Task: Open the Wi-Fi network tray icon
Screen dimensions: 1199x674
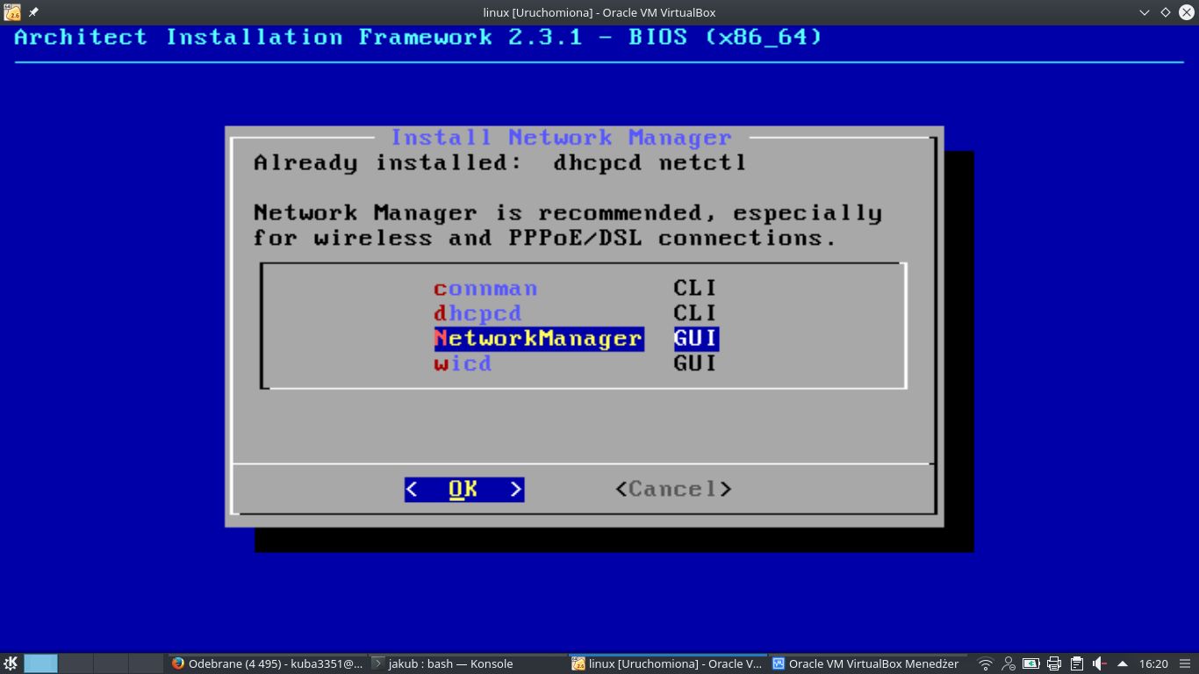Action: click(986, 664)
